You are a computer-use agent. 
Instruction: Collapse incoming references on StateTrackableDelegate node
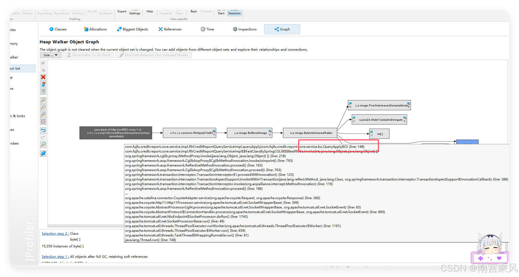click(x=354, y=121)
